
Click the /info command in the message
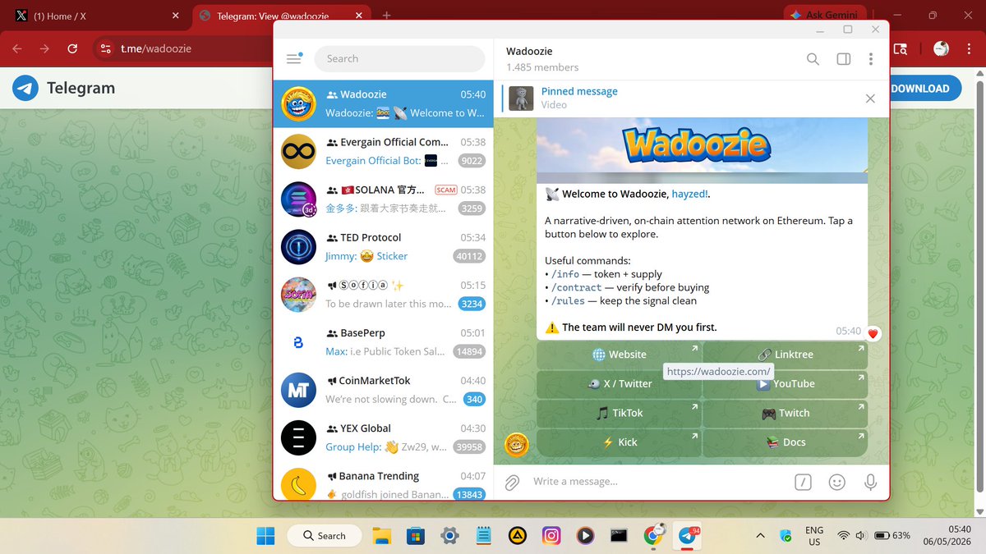(565, 274)
